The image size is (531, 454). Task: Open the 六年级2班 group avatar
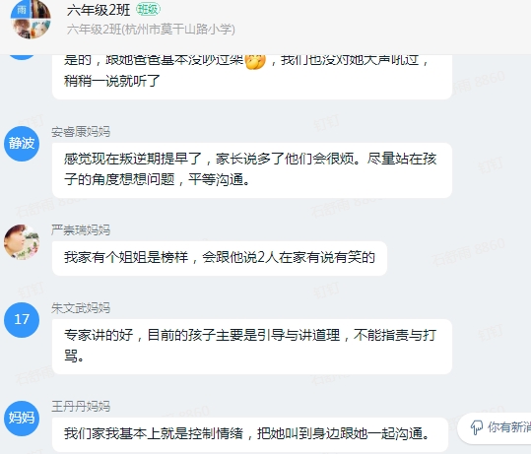(x=31, y=19)
